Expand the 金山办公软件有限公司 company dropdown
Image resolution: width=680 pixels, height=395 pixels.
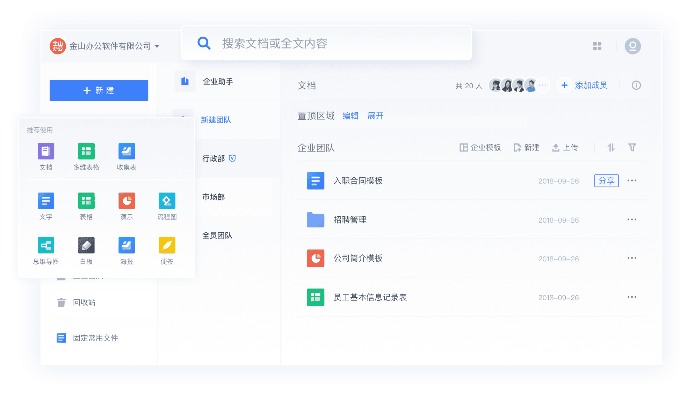point(157,46)
